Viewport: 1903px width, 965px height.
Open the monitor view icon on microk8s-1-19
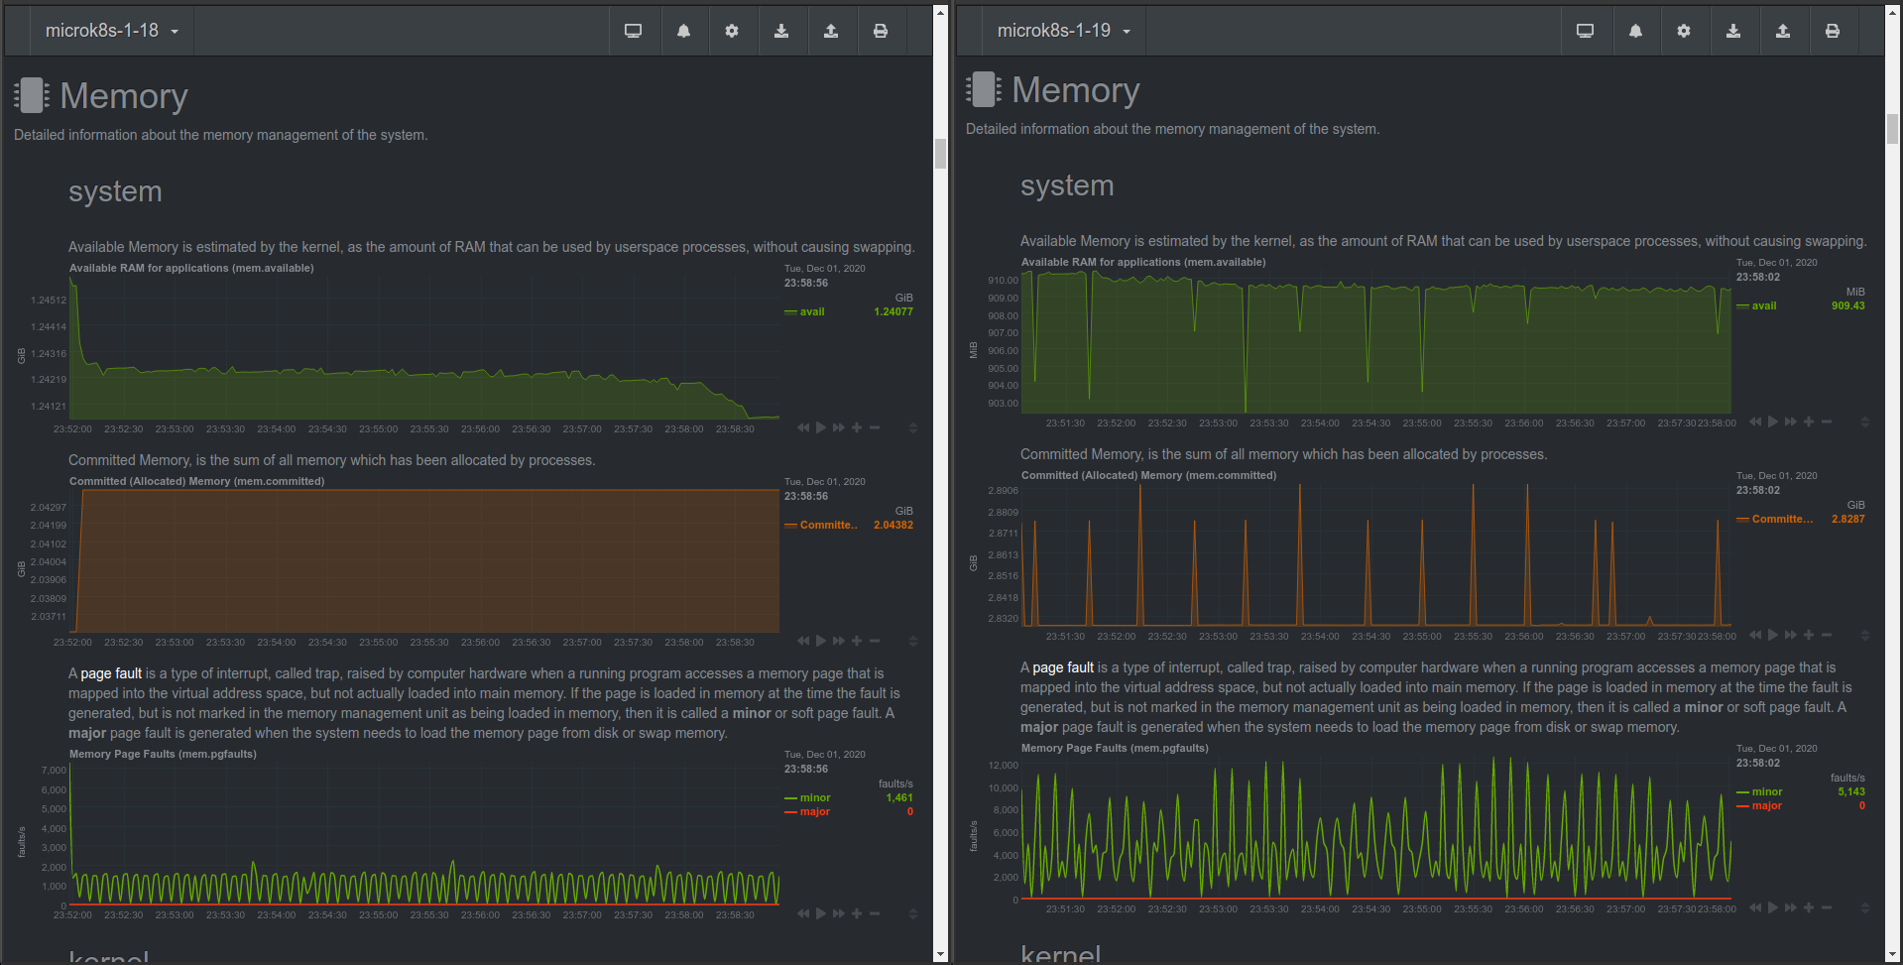[x=1586, y=31]
